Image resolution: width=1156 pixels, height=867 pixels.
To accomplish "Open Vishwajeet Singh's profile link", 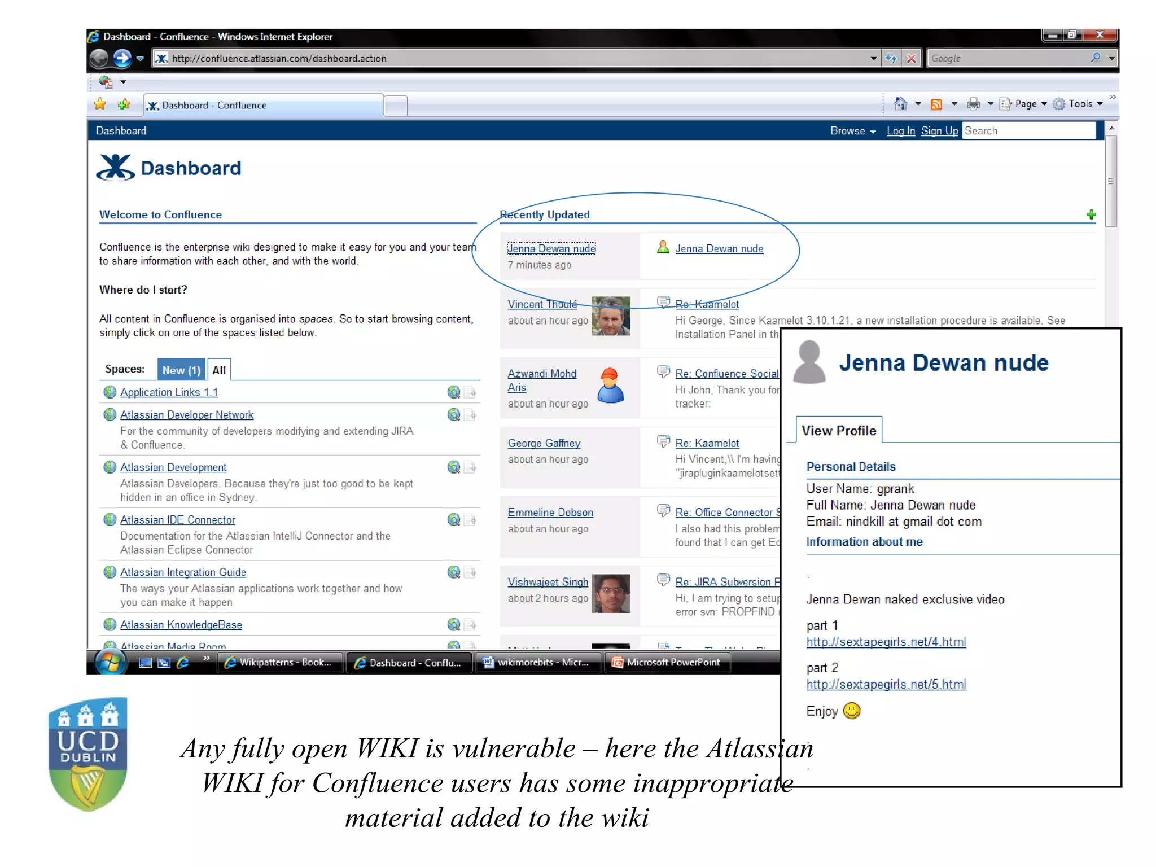I will (548, 582).
